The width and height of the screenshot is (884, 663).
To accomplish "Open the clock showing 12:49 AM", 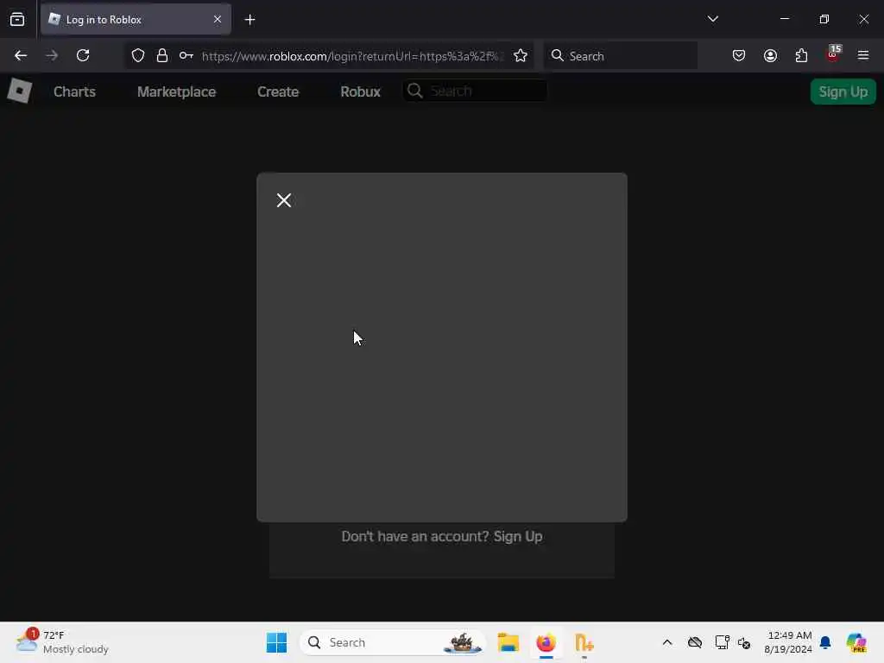I will click(788, 642).
